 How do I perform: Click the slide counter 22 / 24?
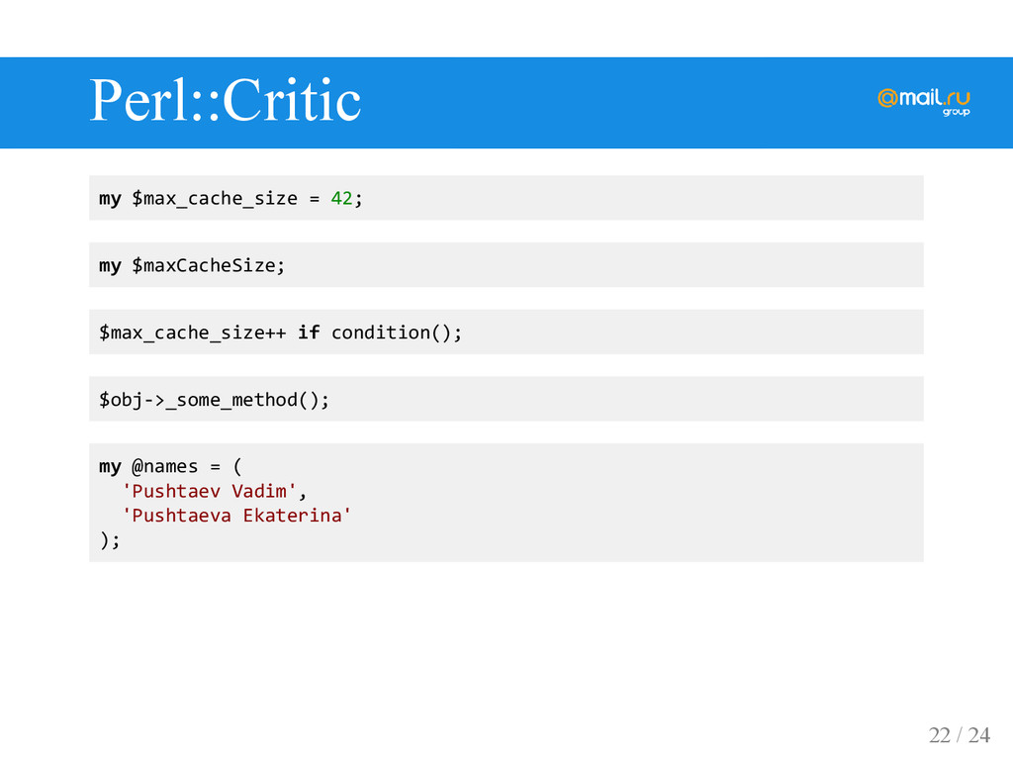[x=960, y=735]
